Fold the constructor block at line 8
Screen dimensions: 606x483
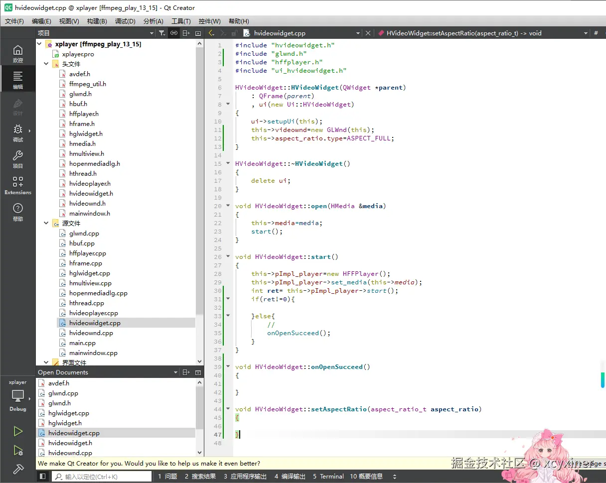pyautogui.click(x=228, y=104)
